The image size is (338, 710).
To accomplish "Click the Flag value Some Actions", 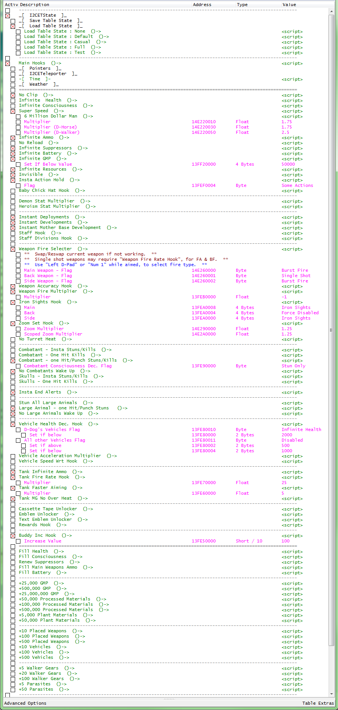I will pyautogui.click(x=297, y=186).
